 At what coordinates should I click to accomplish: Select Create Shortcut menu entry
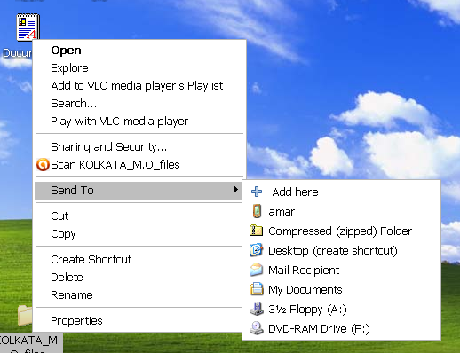point(91,259)
